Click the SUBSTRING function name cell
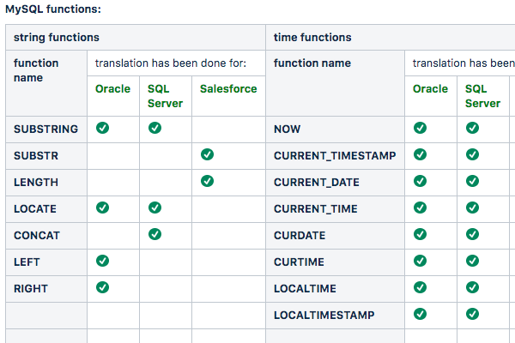This screenshot has height=343, width=515. coord(45,129)
